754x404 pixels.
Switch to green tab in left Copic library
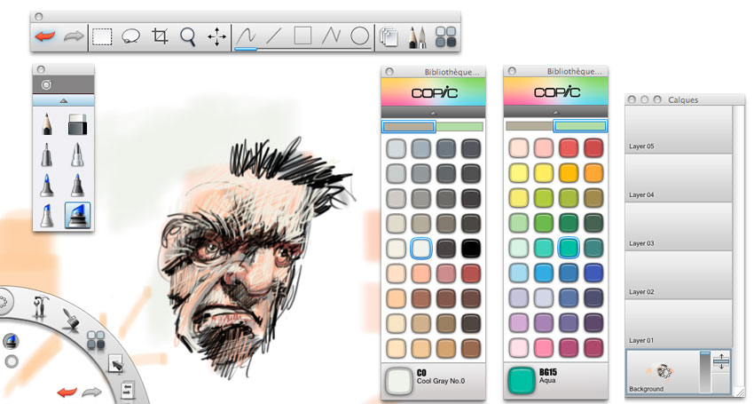[459, 127]
